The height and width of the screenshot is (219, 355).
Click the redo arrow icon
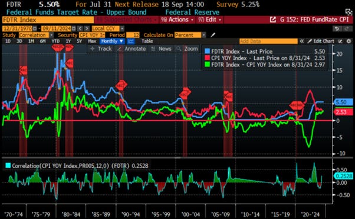coord(347,29)
